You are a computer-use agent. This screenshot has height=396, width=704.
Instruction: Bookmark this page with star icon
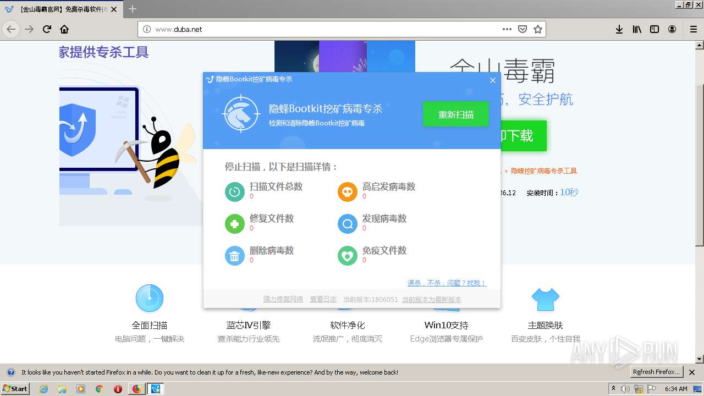click(x=538, y=29)
